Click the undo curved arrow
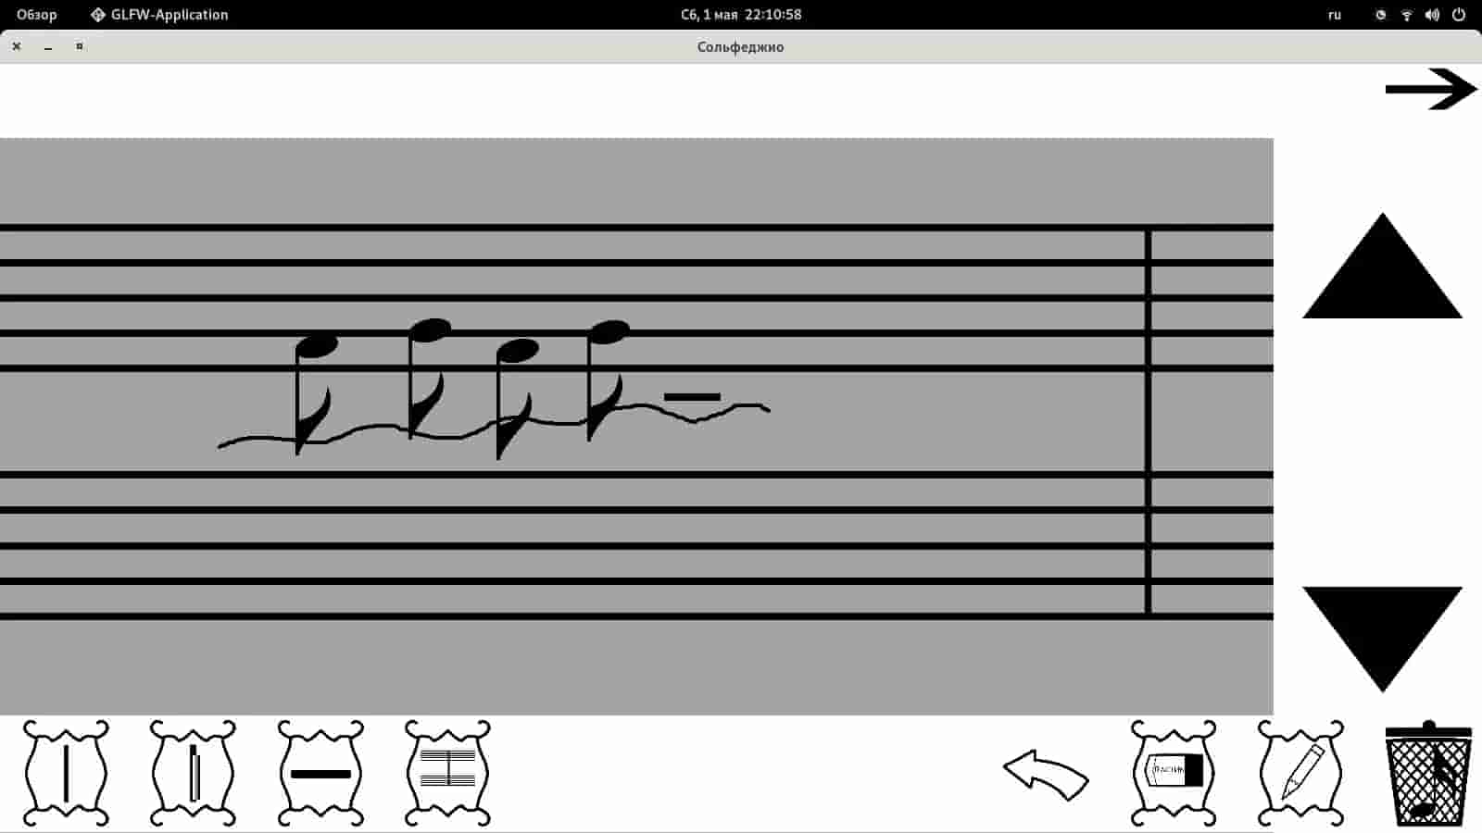This screenshot has width=1482, height=833. pyautogui.click(x=1046, y=775)
